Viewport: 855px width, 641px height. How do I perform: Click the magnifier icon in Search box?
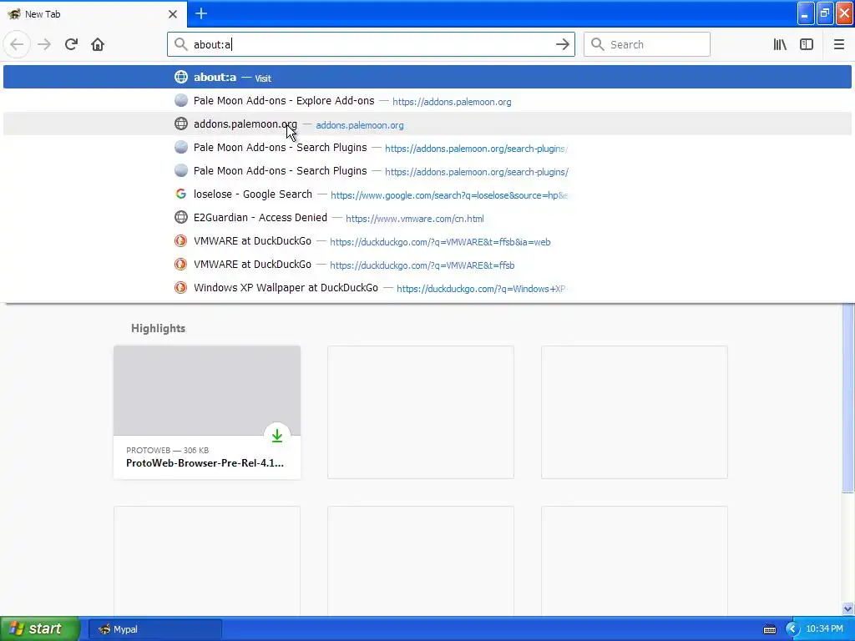click(598, 44)
